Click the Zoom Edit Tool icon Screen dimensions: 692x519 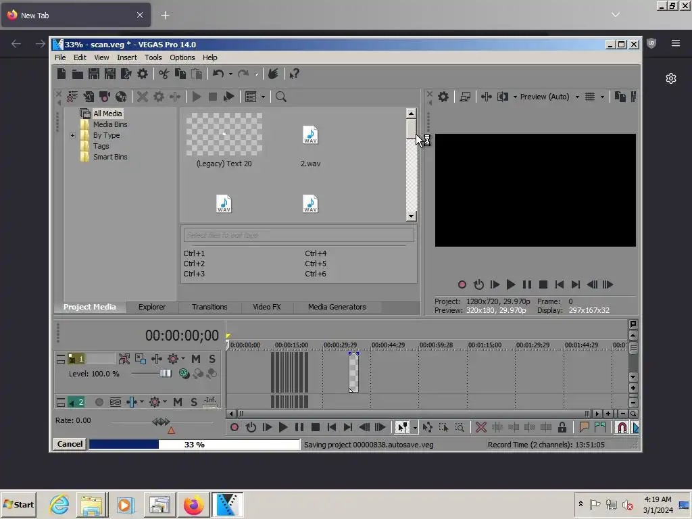point(460,427)
